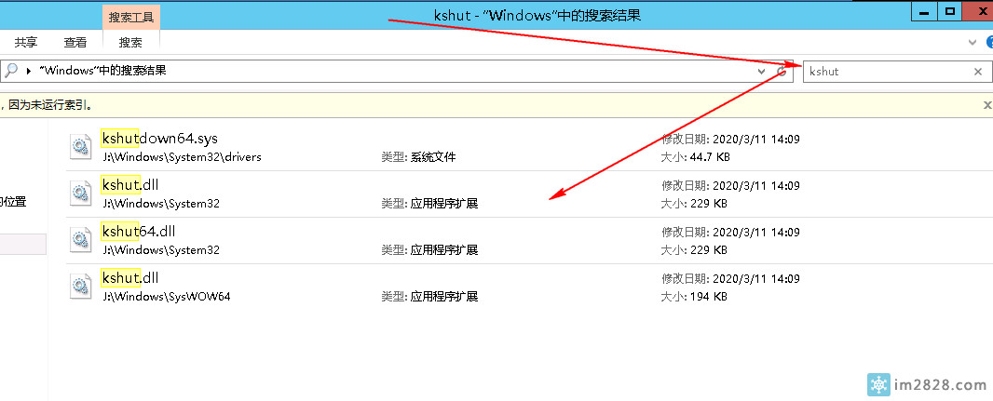Close the yellow indexing notification bar
This screenshot has height=401, width=993.
[986, 104]
